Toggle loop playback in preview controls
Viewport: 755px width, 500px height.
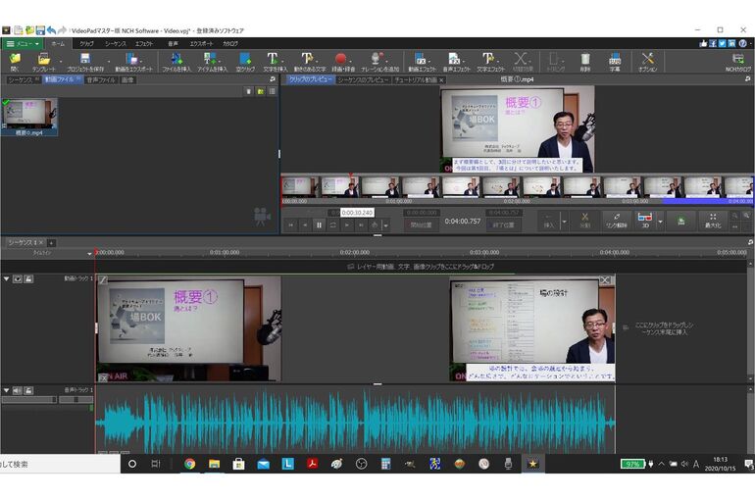pyautogui.click(x=332, y=225)
